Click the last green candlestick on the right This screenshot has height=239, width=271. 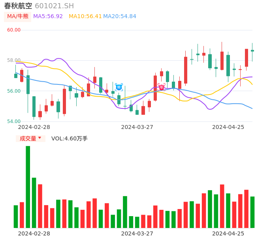pos(252,50)
